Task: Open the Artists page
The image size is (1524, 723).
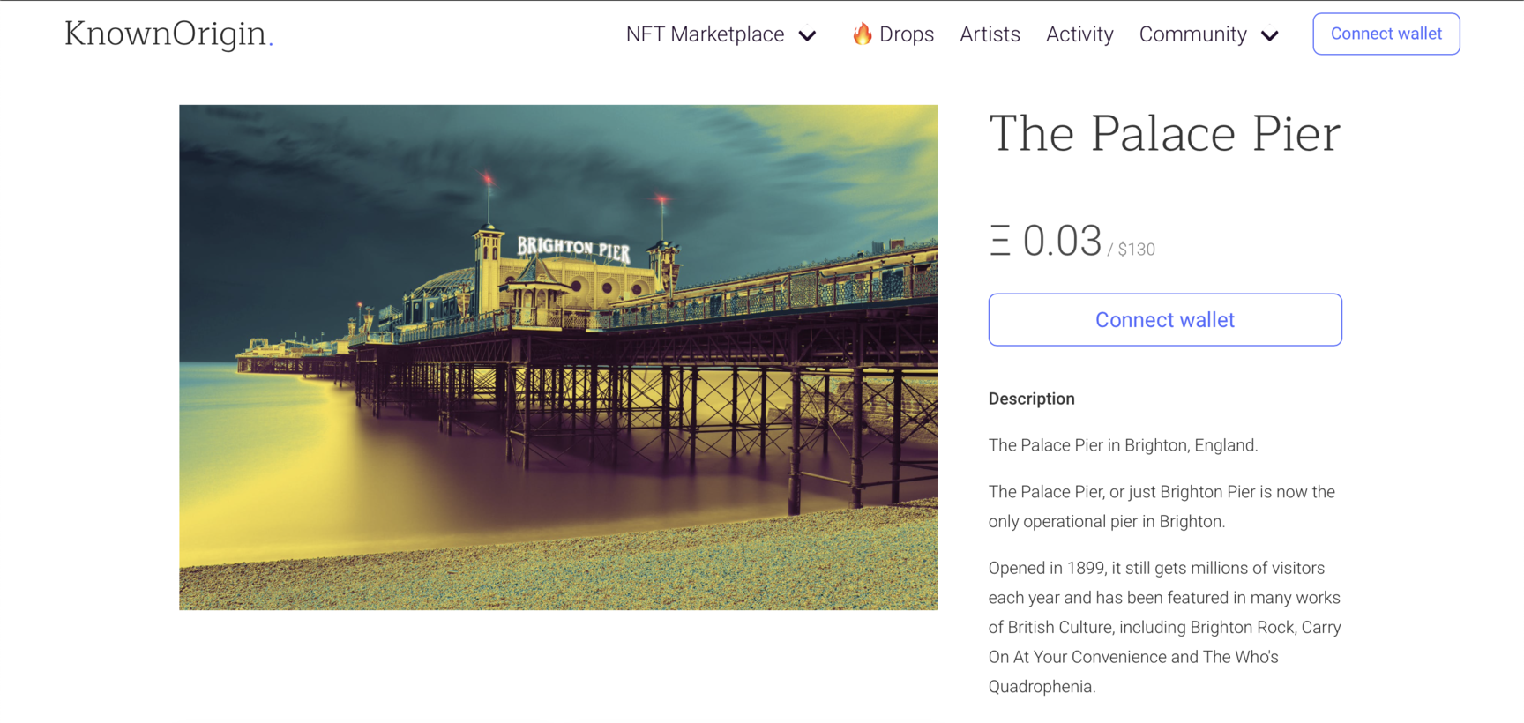Action: [x=990, y=34]
